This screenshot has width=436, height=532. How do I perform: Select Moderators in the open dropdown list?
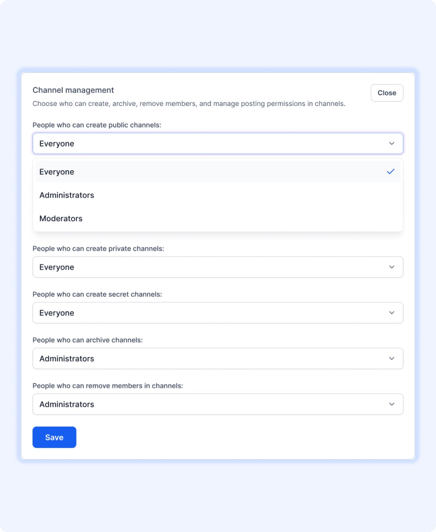pyautogui.click(x=61, y=218)
